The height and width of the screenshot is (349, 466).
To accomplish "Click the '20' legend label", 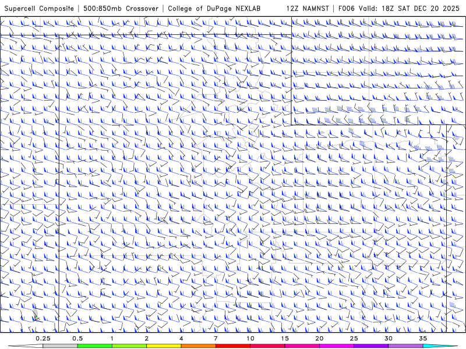I will click(319, 339).
